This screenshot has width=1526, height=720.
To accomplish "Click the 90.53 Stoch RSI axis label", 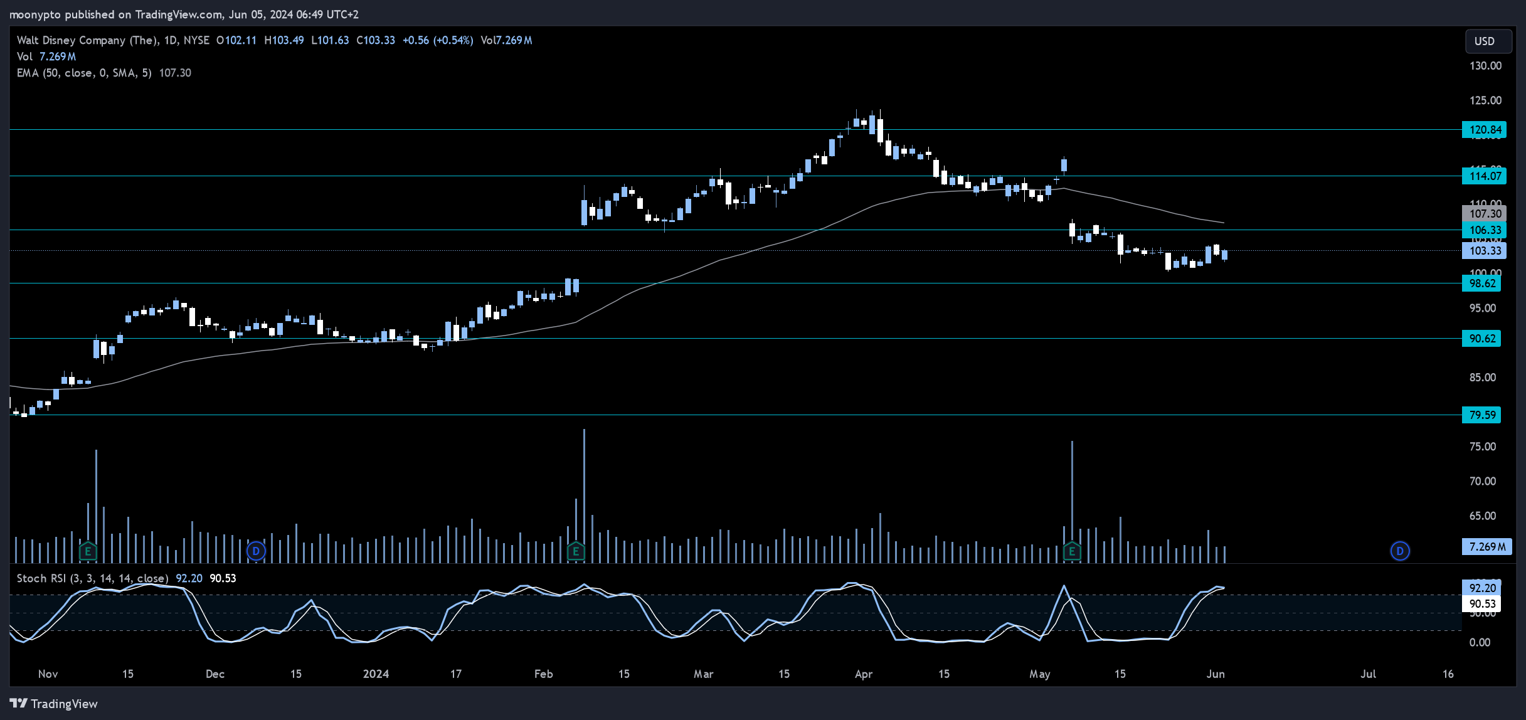I will (1481, 604).
